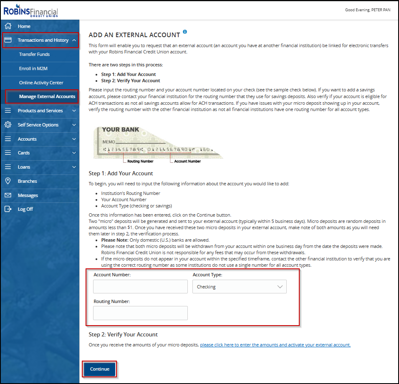Open Messages via the envelope icon
The height and width of the screenshot is (384, 399).
[8, 195]
